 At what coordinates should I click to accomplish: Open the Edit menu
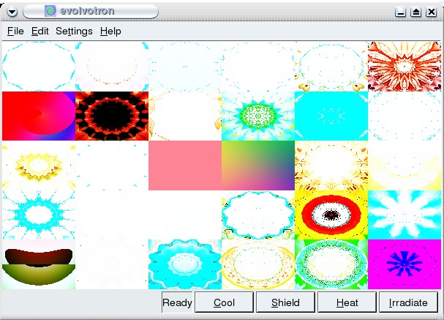(40, 31)
